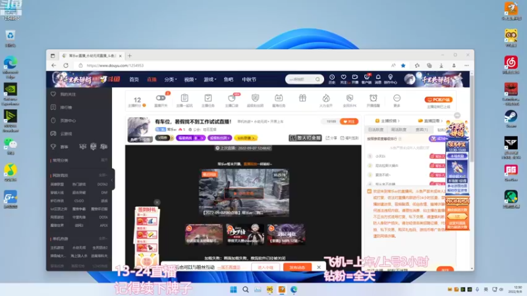This screenshot has width=527, height=296.
Task: Open taskbar Search
Action: coord(246,289)
